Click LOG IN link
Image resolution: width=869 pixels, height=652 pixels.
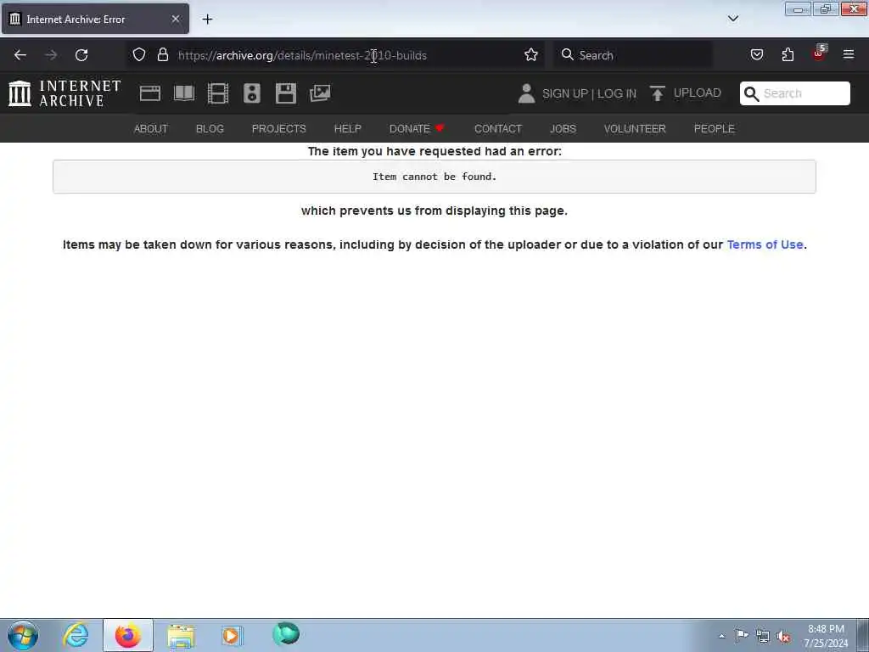[x=617, y=93]
